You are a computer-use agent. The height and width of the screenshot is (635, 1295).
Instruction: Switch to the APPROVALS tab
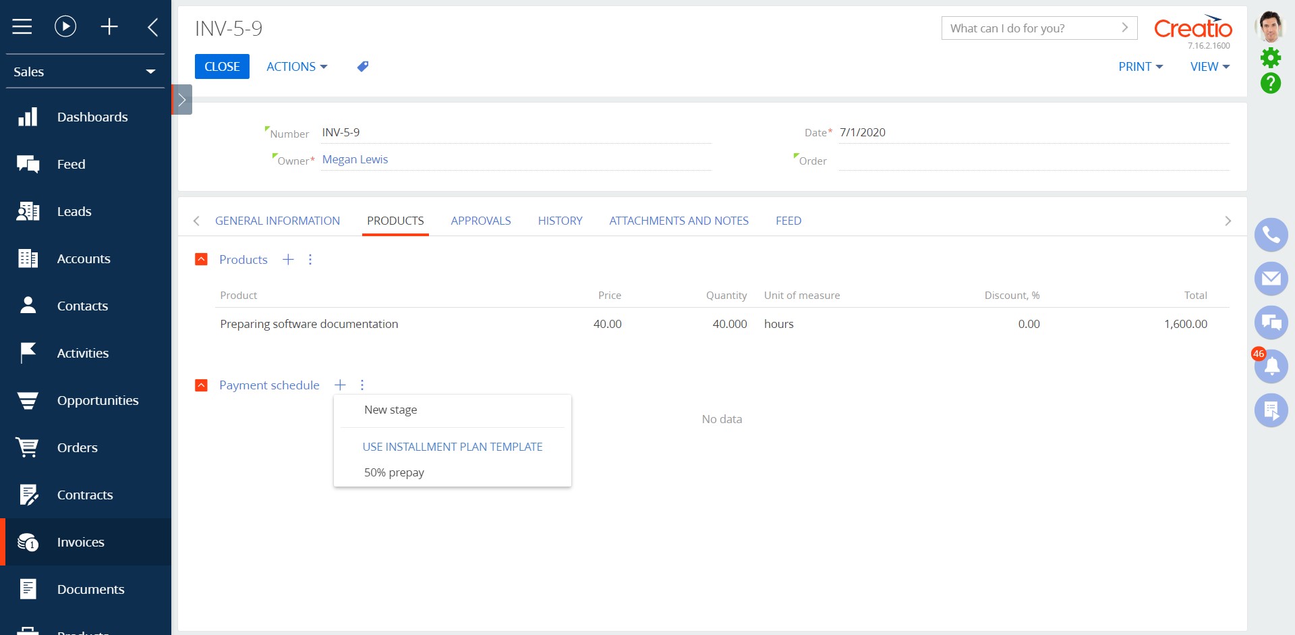pos(480,221)
